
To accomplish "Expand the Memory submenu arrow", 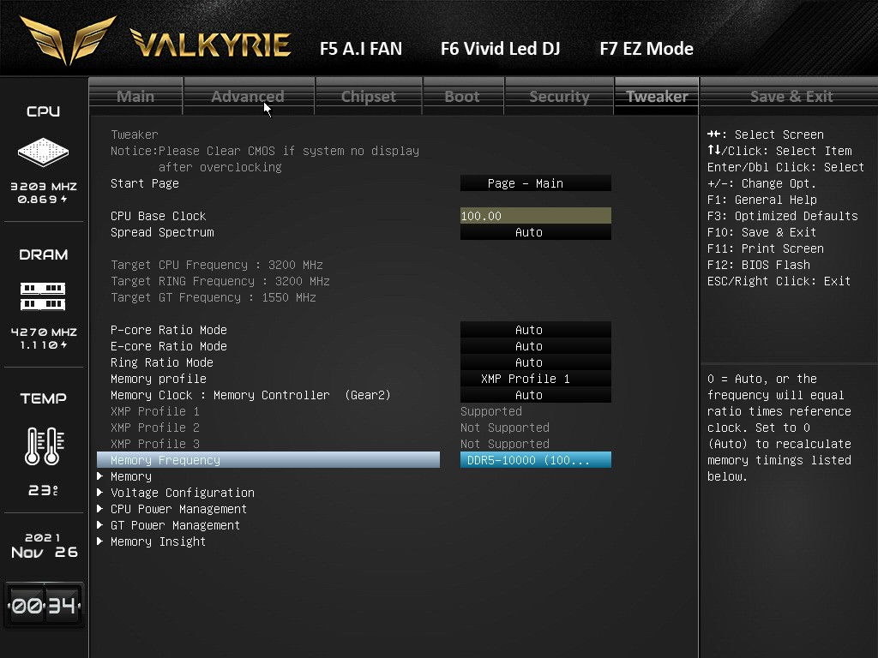I will pos(99,476).
